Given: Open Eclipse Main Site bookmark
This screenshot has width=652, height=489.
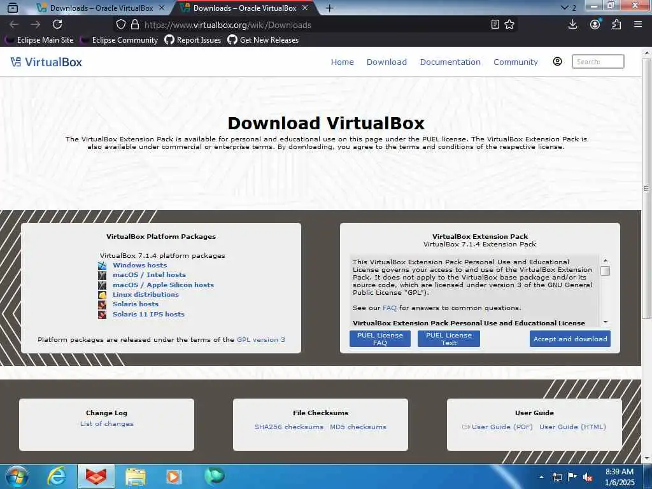Looking at the screenshot, I should 39,40.
